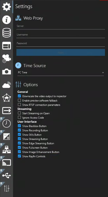This screenshot has height=197, width=108.
Task: Open the USB icon in sidebar
Action: tap(7, 176)
